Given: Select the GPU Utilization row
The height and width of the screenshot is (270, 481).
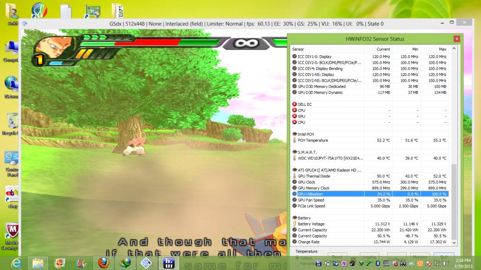Looking at the screenshot, I should (x=370, y=194).
